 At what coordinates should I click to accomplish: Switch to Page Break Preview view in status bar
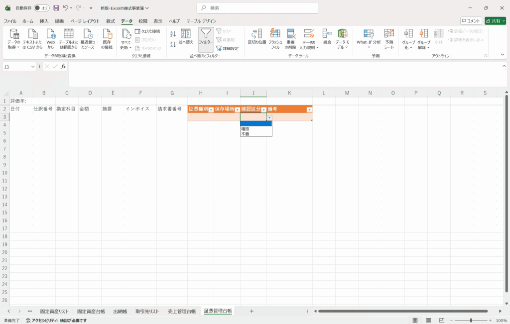pyautogui.click(x=443, y=320)
